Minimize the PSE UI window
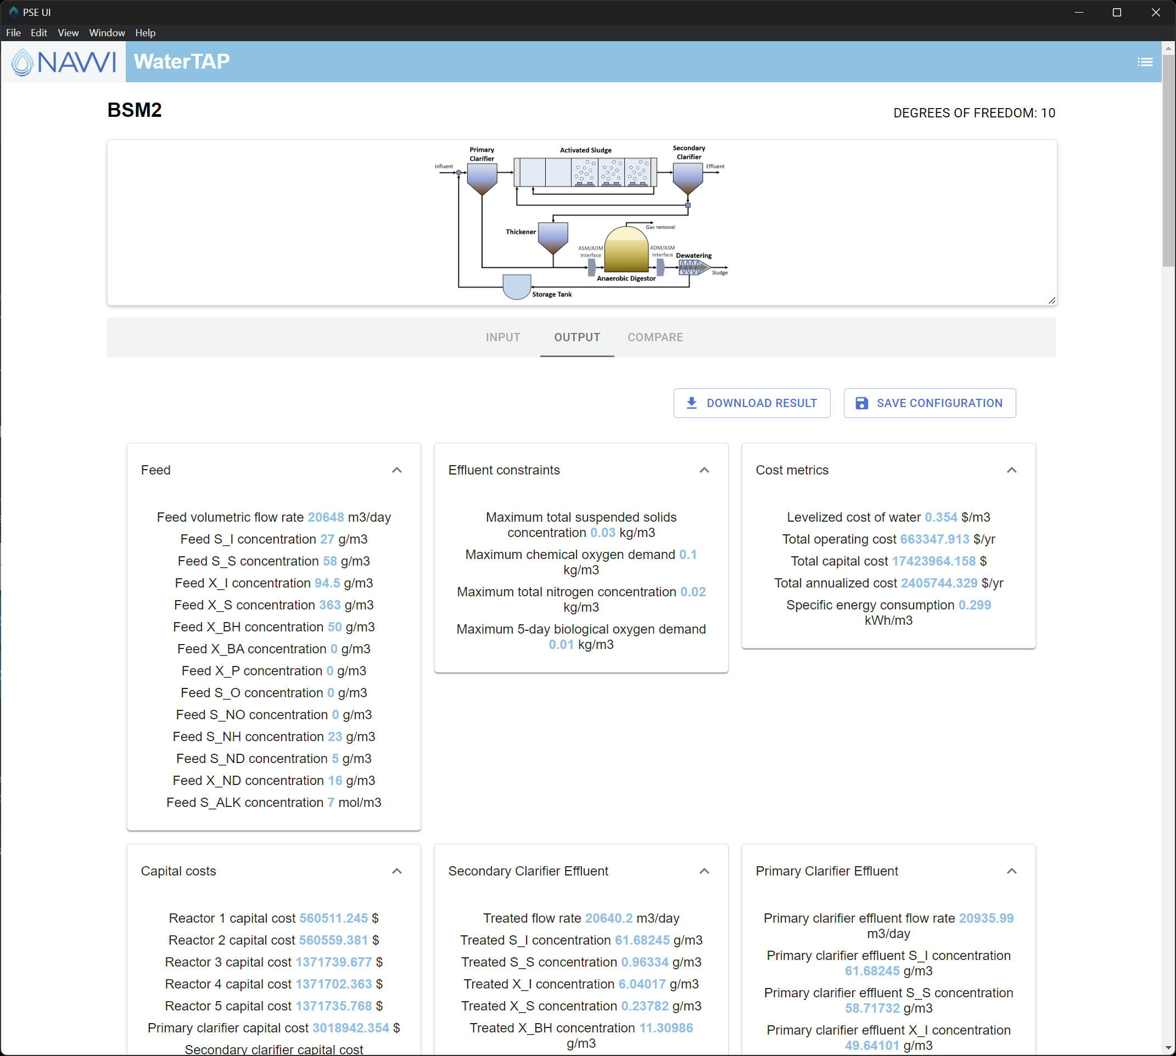This screenshot has width=1176, height=1056. pyautogui.click(x=1079, y=12)
